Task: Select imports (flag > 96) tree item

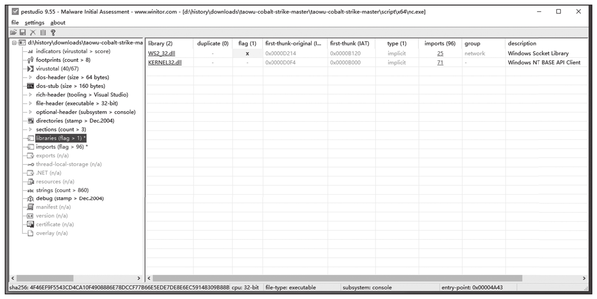Action: coord(62,147)
